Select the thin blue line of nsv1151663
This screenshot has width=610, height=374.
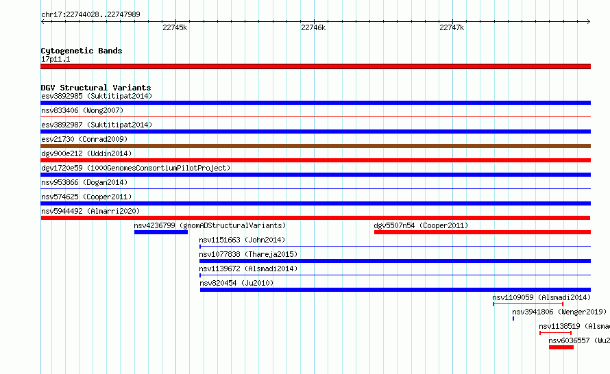[x=395, y=246]
